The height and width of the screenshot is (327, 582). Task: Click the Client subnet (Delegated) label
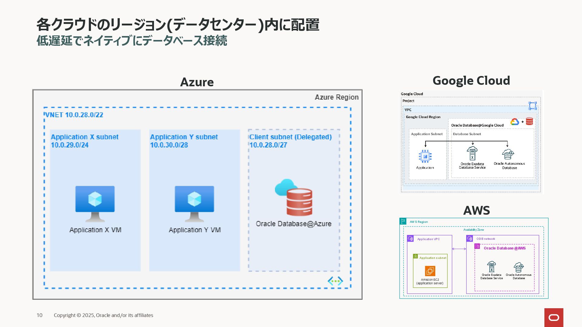pyautogui.click(x=291, y=137)
